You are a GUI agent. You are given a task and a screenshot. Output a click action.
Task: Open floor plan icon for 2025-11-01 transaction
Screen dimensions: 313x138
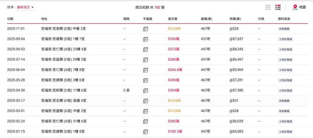[146, 29]
